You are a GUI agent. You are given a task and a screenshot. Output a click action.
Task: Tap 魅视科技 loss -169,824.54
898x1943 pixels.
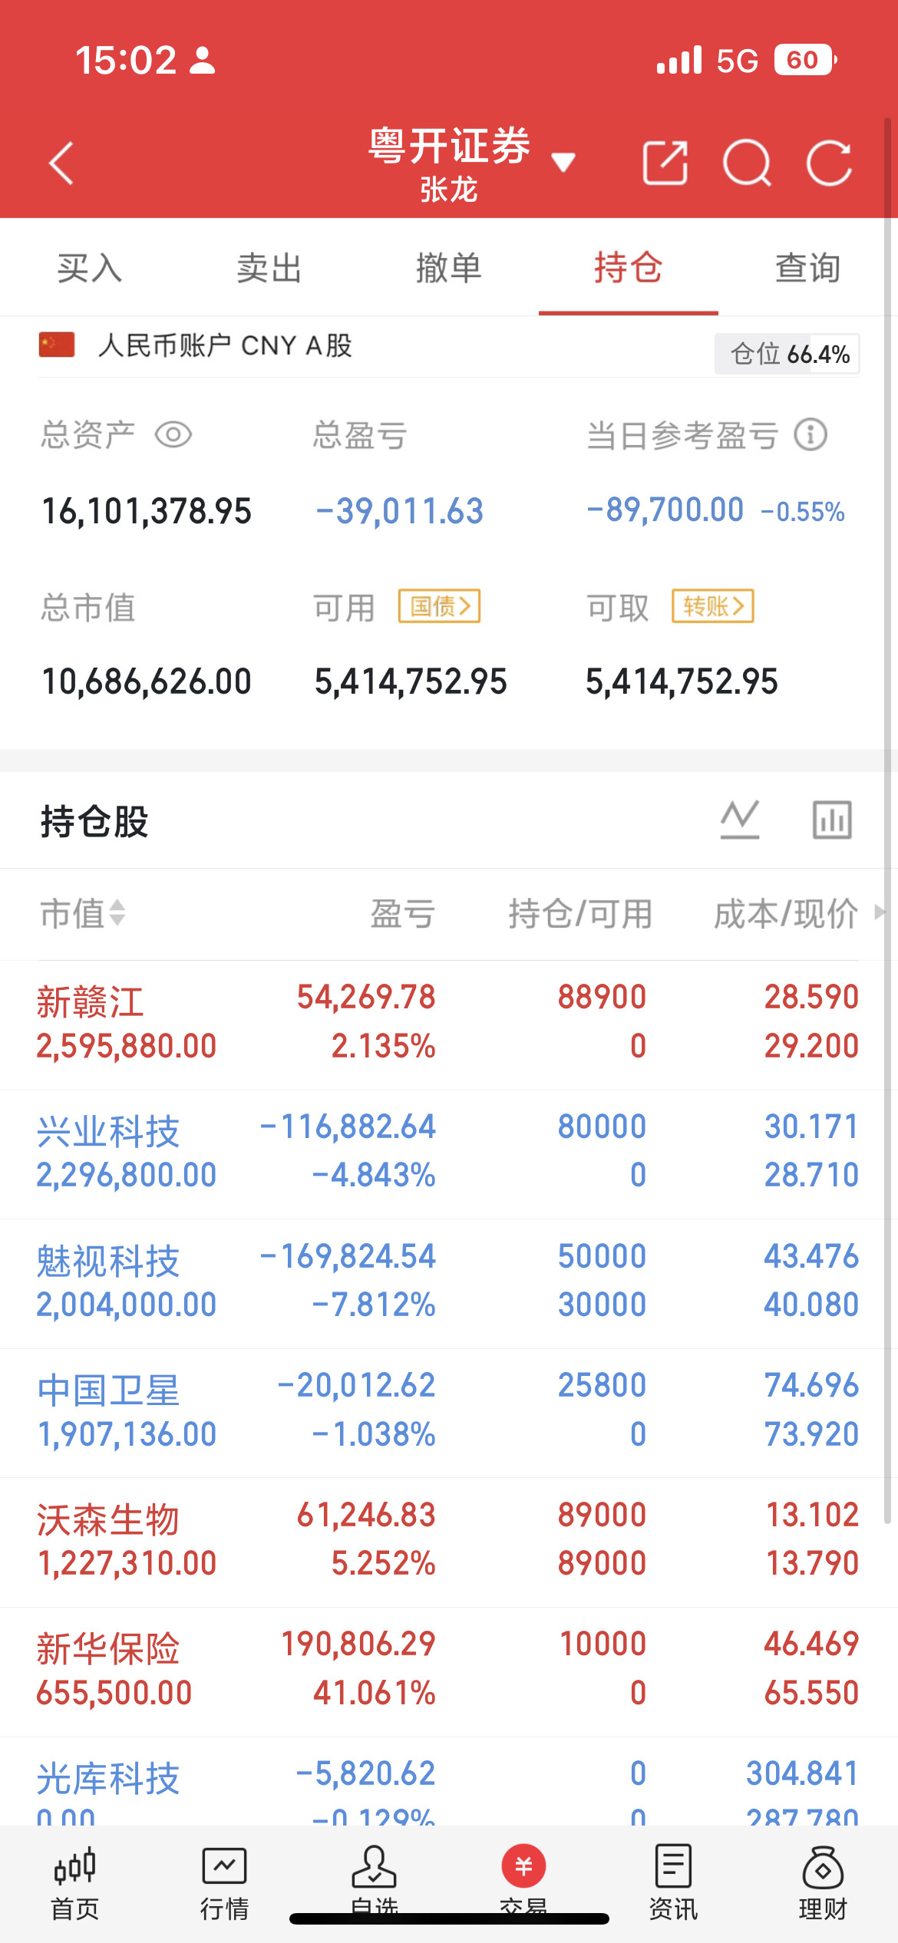(348, 1256)
